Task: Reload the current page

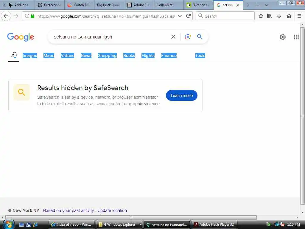Action: pos(188,16)
